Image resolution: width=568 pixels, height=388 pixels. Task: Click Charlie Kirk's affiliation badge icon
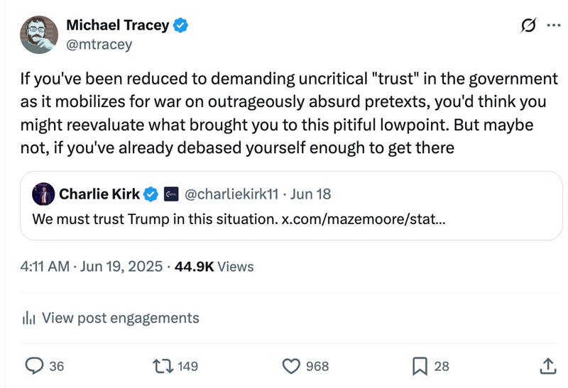(170, 194)
